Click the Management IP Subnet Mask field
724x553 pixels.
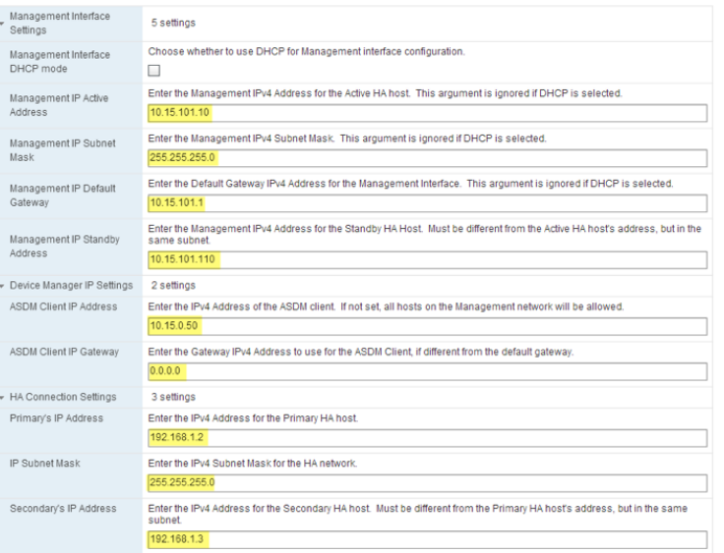point(426,159)
